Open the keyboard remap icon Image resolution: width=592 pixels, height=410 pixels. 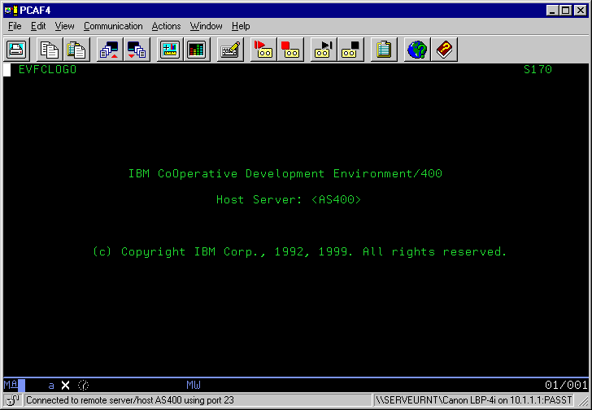[229, 50]
